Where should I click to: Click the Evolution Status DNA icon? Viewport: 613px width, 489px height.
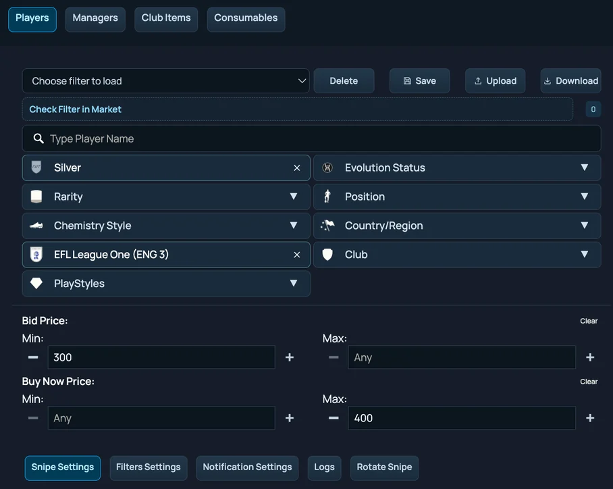327,168
